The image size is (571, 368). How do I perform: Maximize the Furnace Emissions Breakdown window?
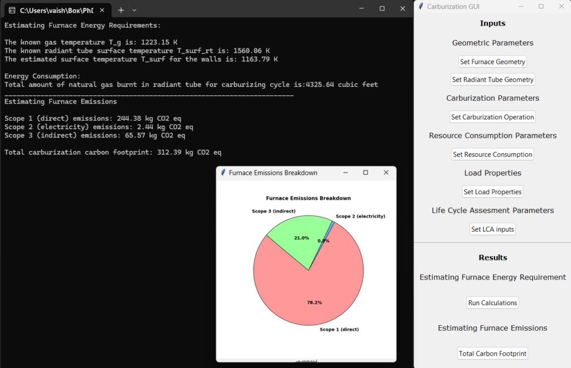(365, 173)
